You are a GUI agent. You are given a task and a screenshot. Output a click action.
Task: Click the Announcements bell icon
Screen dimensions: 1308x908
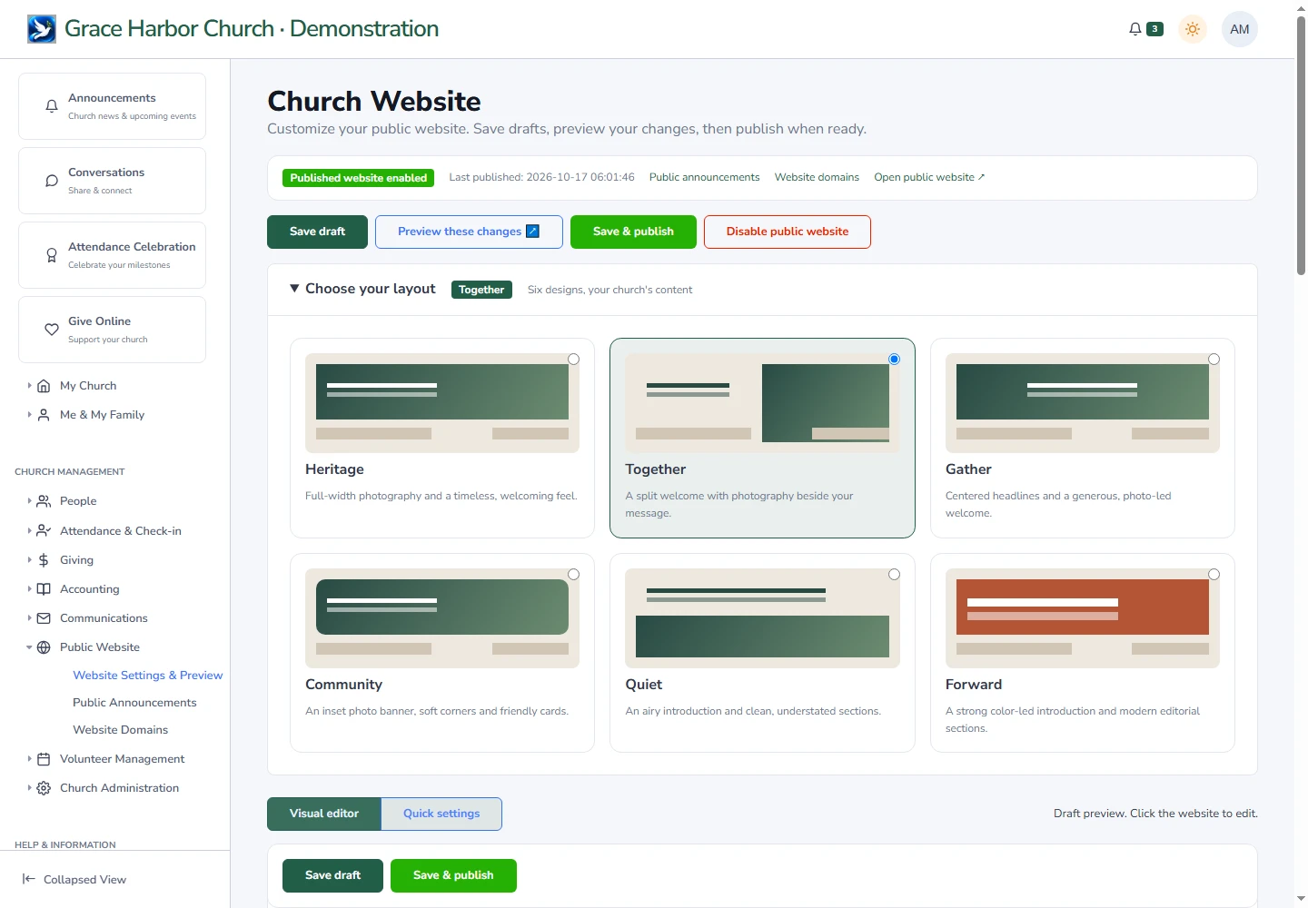[52, 106]
